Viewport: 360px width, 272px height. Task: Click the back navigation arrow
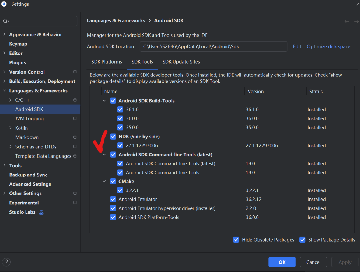(347, 21)
